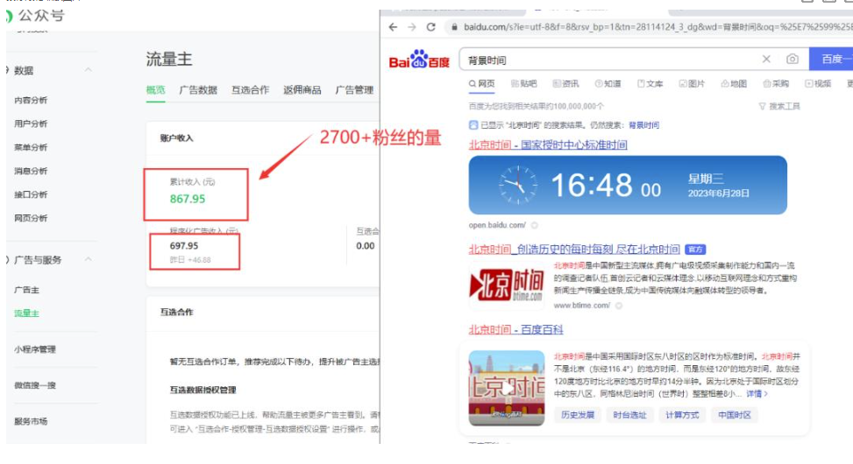Open 接口分析 in the sidebar
The width and height of the screenshot is (853, 464).
point(31,194)
